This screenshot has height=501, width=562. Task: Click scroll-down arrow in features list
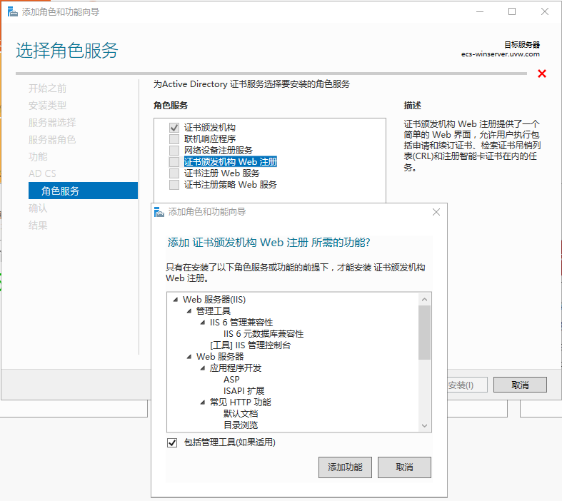425,426
